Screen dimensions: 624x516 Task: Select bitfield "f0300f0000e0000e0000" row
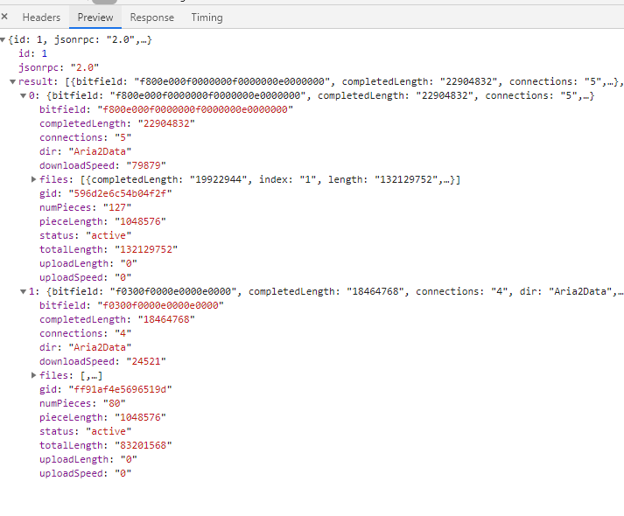tap(131, 306)
